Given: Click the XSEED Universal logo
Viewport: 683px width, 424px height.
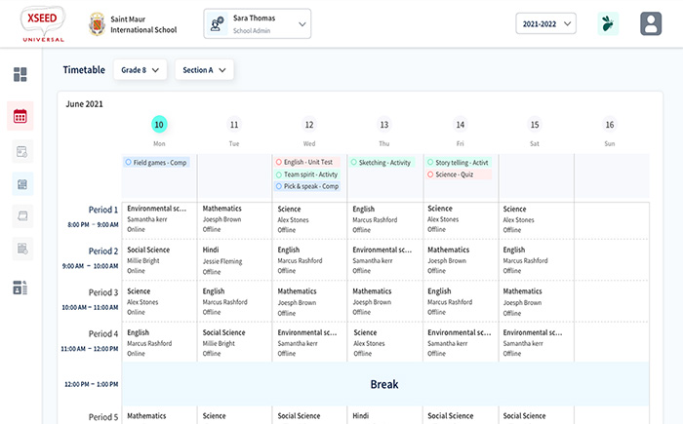Looking at the screenshot, I should coord(43,24).
